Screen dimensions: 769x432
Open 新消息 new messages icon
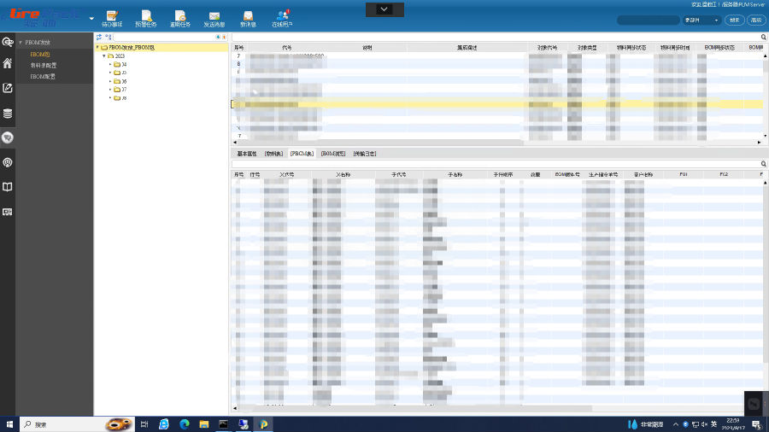coord(248,18)
